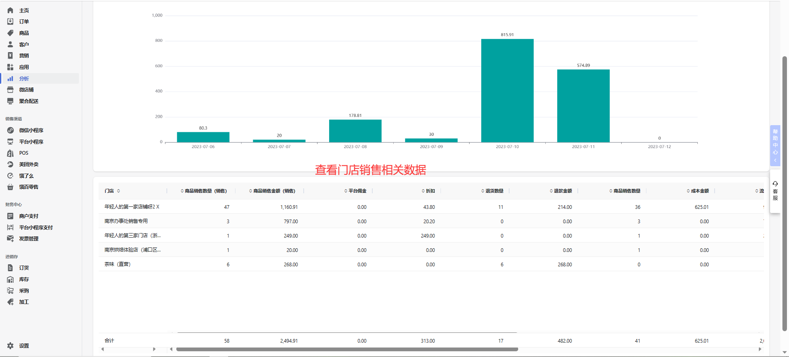Image resolution: width=789 pixels, height=357 pixels.
Task: Click the 2023-07-10 bar in chart
Action: (x=507, y=90)
